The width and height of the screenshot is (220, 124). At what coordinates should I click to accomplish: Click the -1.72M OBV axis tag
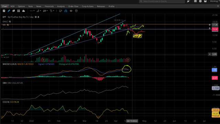216,88
